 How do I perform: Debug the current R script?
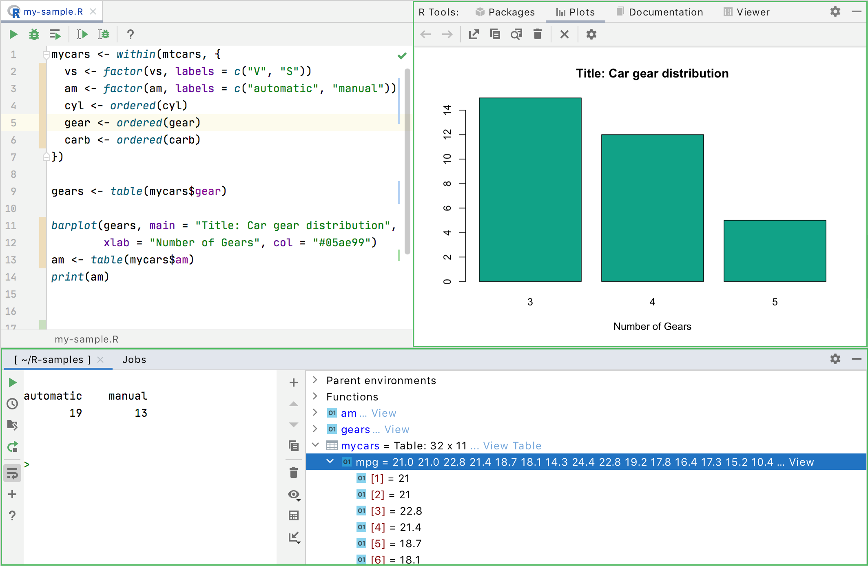(x=34, y=34)
